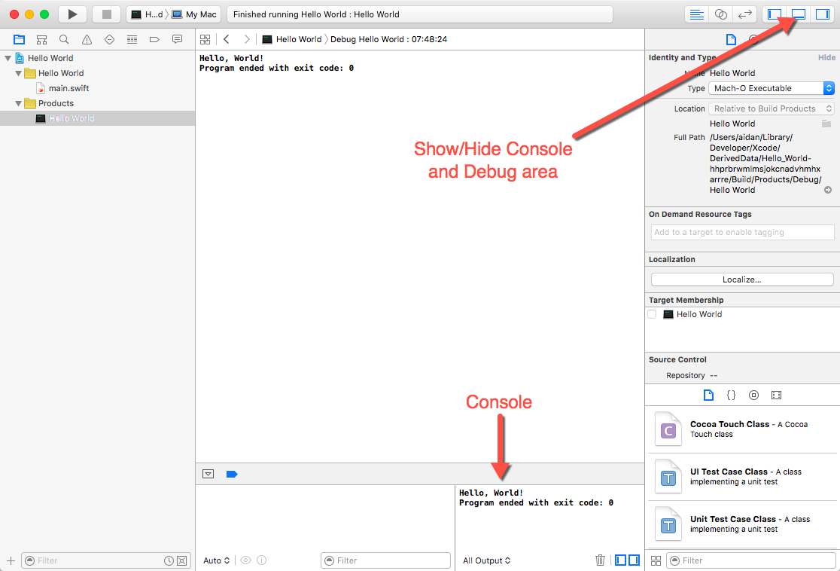Click the variables view Filter field
This screenshot has width=840, height=571.
(x=385, y=560)
